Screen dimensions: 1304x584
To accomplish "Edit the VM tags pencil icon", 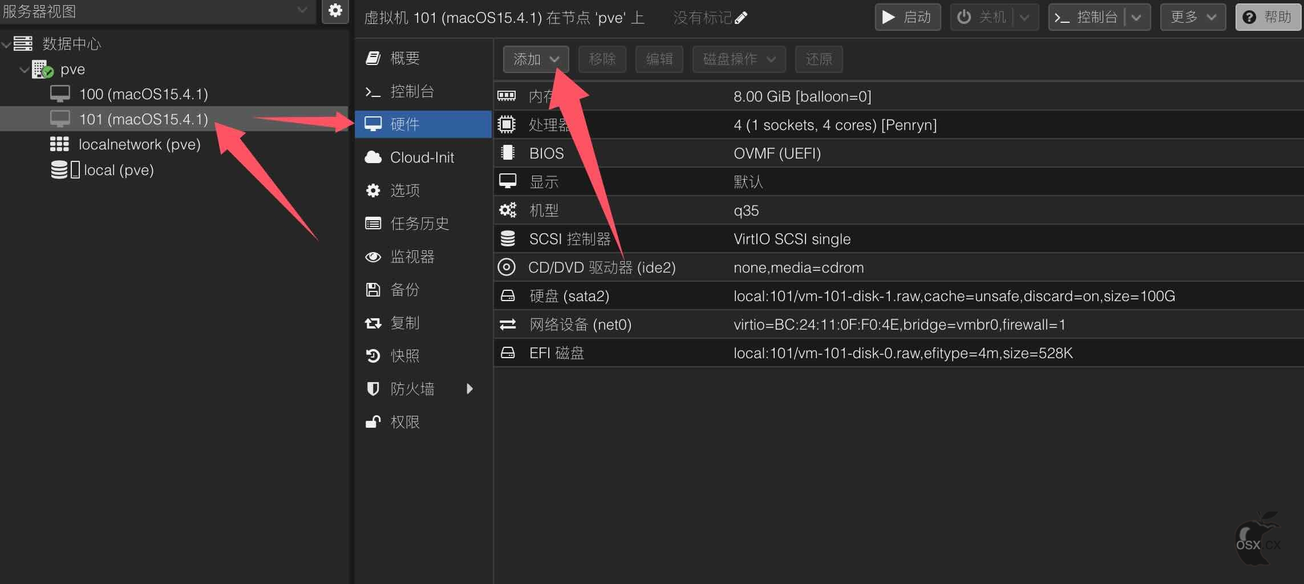I will tap(741, 18).
